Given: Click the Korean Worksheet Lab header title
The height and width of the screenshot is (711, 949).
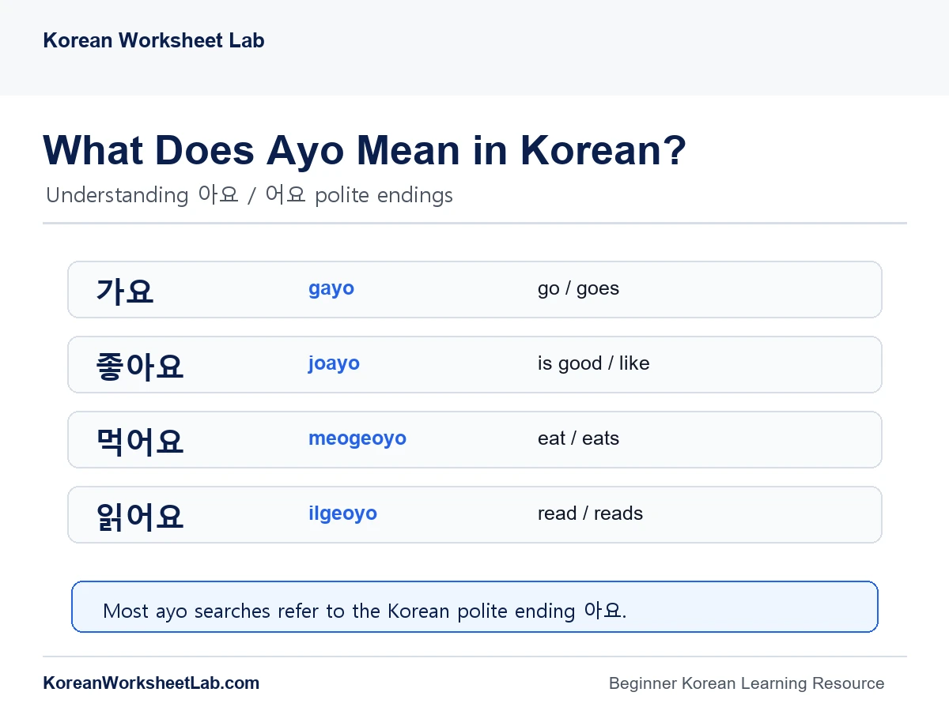Looking at the screenshot, I should tap(153, 40).
